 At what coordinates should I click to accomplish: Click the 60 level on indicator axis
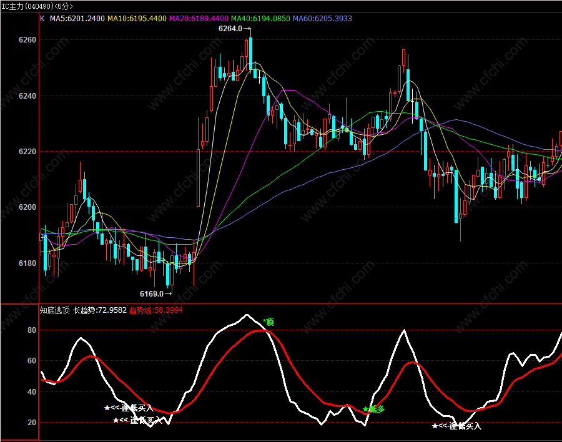32,361
